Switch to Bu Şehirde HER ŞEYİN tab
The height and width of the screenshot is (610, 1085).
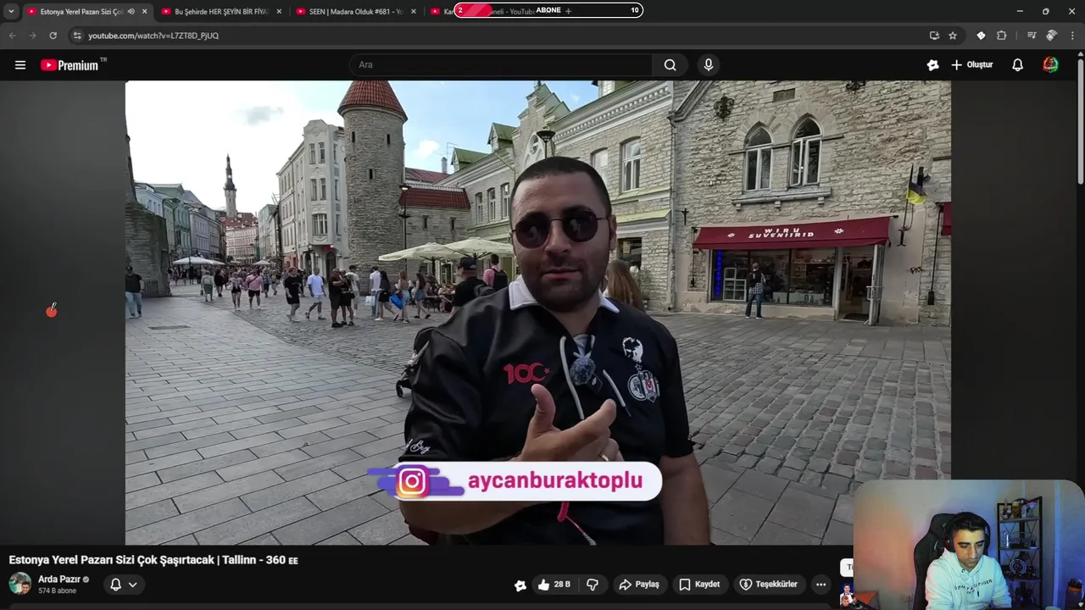221,12
